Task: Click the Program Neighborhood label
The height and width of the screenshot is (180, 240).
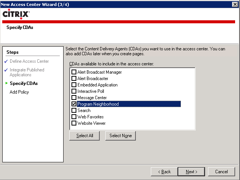Action: (98, 104)
